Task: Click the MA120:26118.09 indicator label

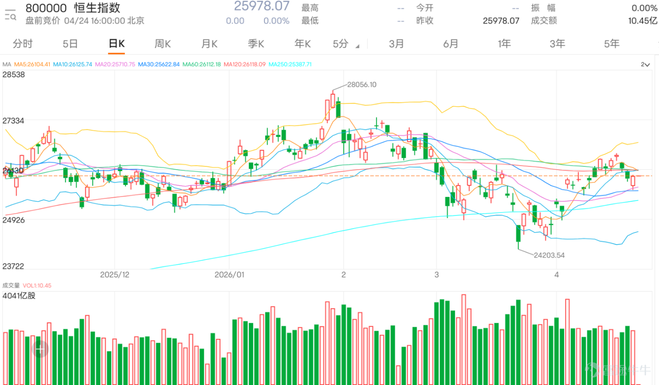Action: pyautogui.click(x=245, y=64)
